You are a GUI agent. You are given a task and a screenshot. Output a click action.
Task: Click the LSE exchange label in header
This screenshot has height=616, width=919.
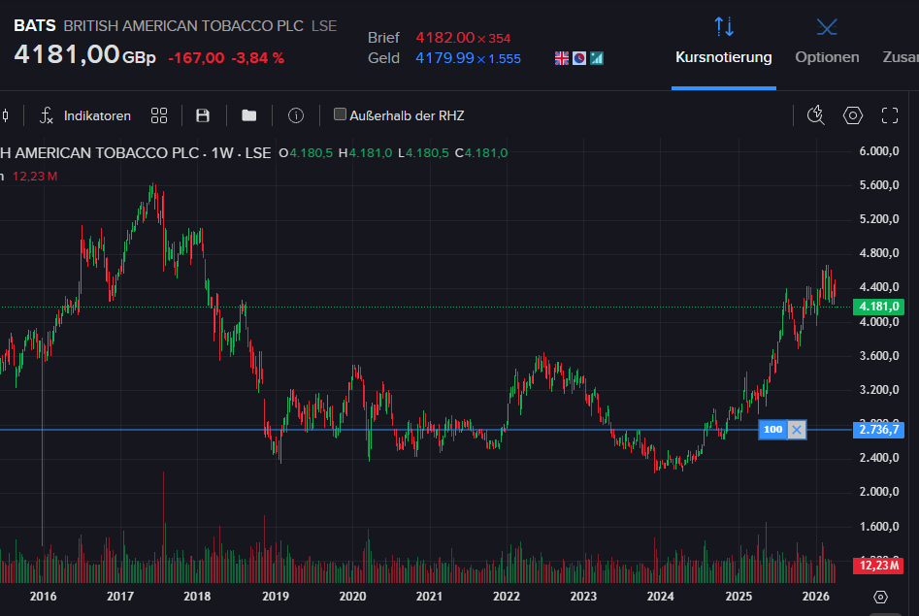coord(324,26)
